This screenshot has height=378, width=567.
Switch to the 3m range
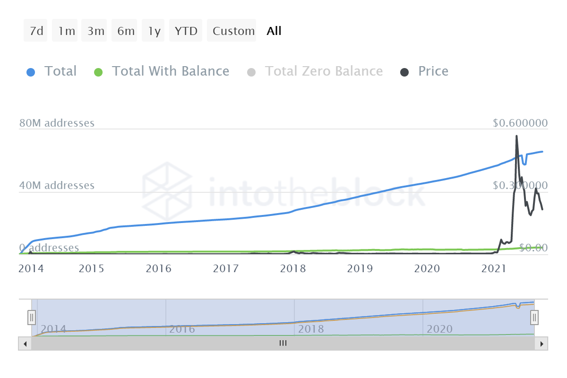tap(95, 31)
